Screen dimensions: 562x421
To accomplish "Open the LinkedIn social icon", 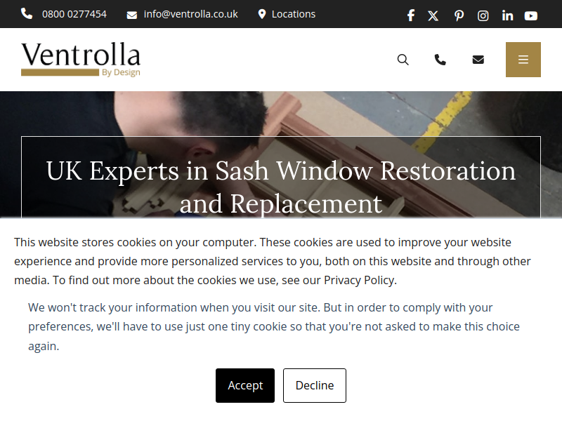I will click(x=507, y=15).
